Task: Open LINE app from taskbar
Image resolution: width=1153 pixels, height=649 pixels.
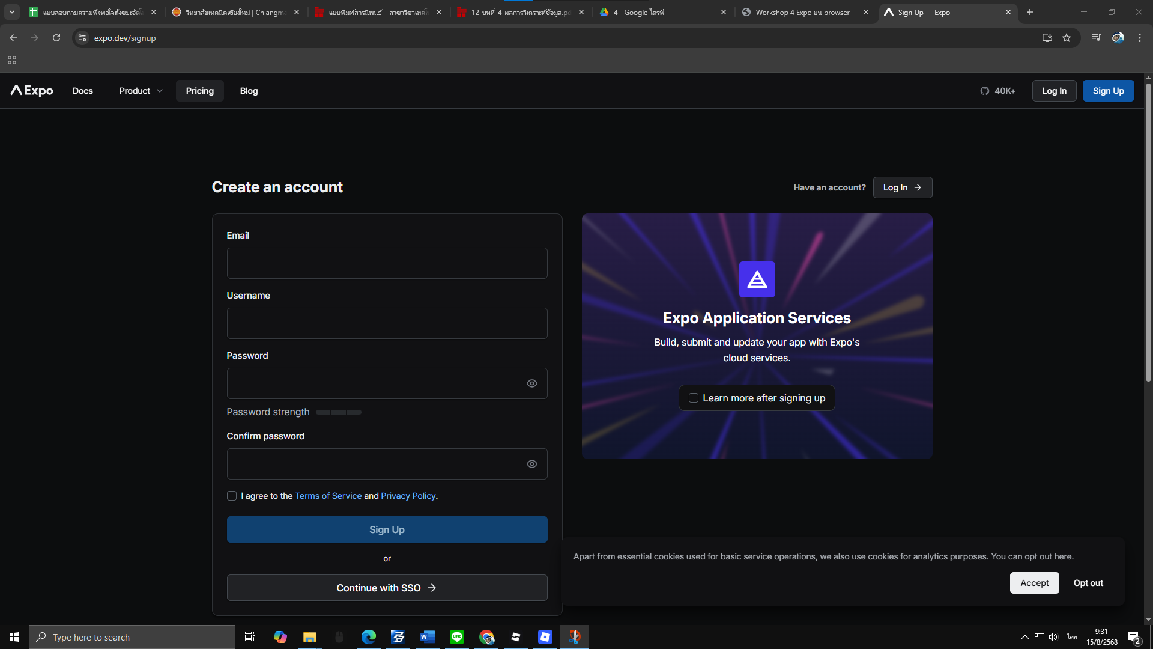Action: (x=457, y=637)
